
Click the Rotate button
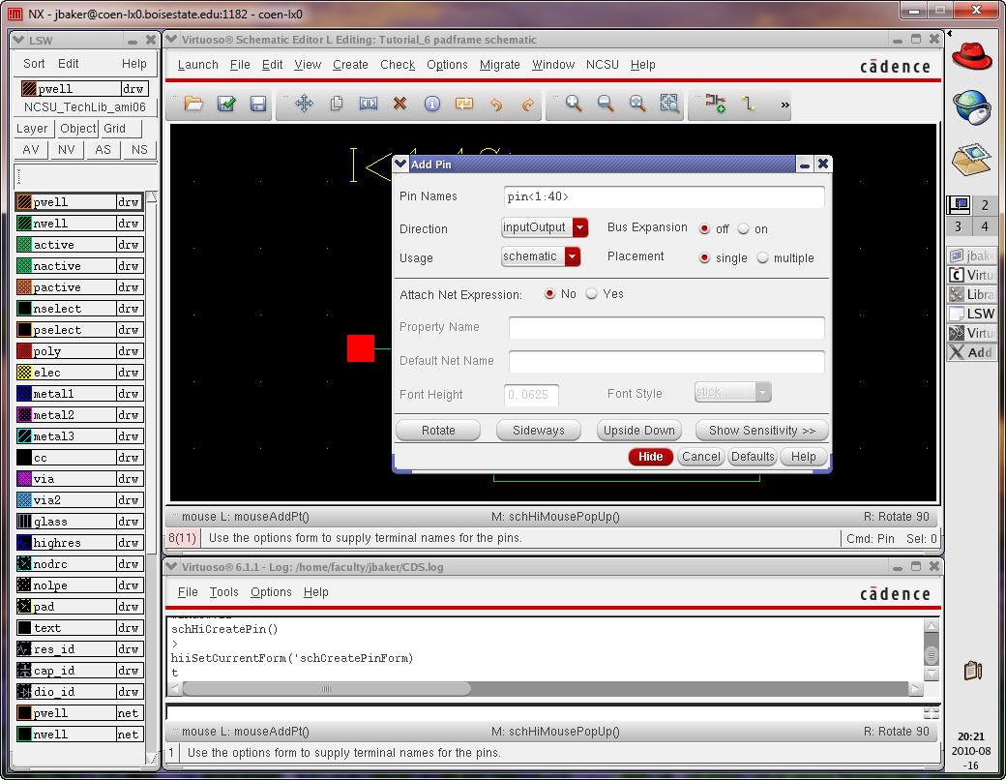click(438, 431)
